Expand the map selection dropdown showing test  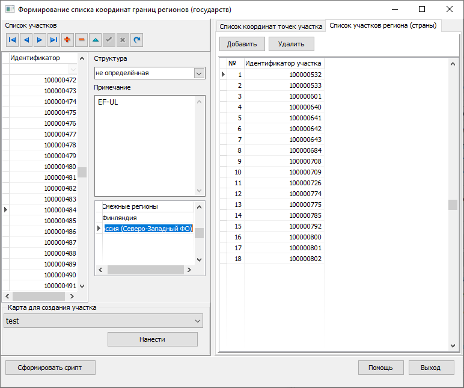pyautogui.click(x=198, y=321)
